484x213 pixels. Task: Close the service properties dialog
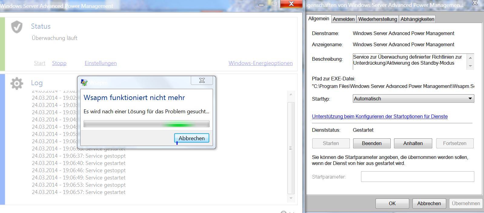tap(475, 3)
